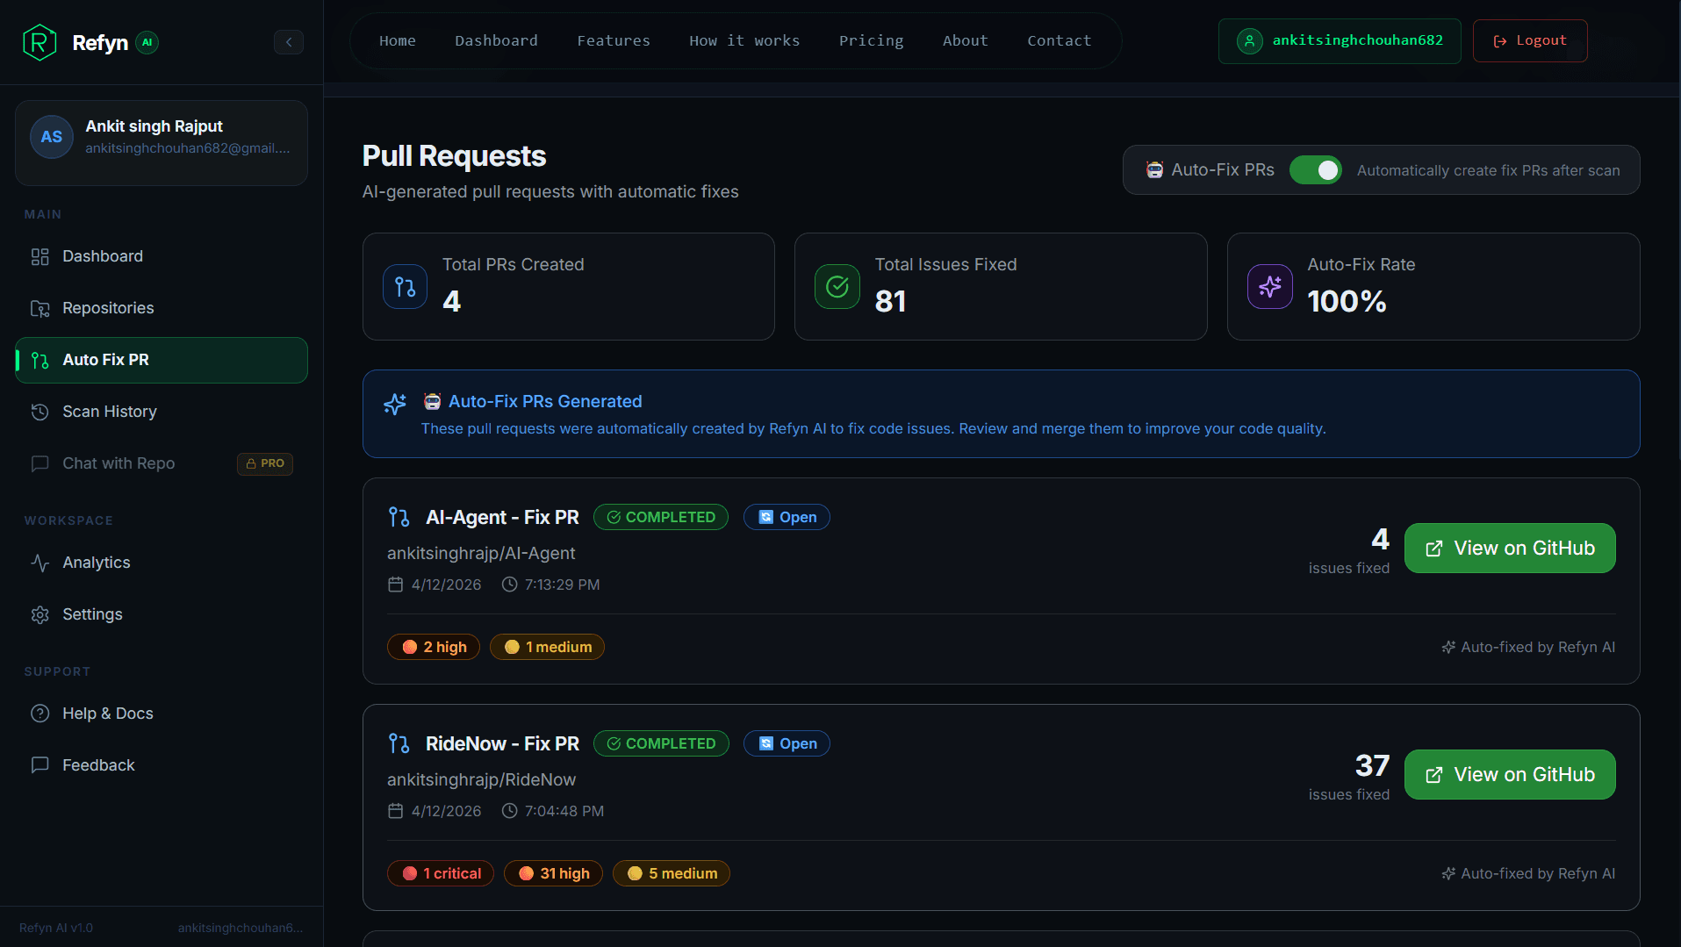Open Chat with Repo PRO feature
1681x947 pixels.
click(x=119, y=463)
